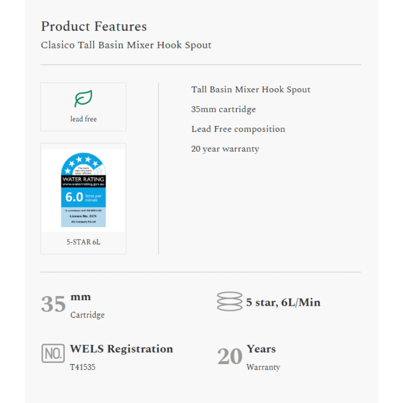
Task: Click the WELS Registration title
Action: point(121,349)
